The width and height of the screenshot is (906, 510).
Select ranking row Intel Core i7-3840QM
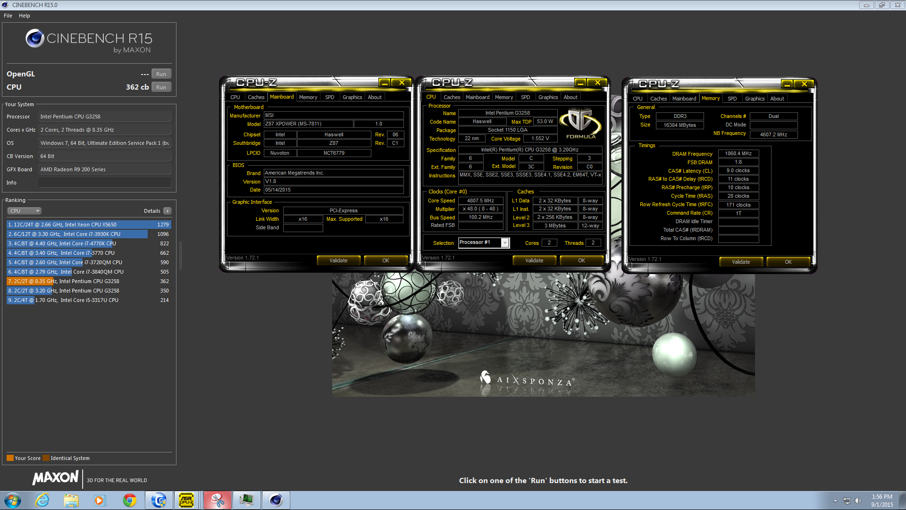click(89, 272)
